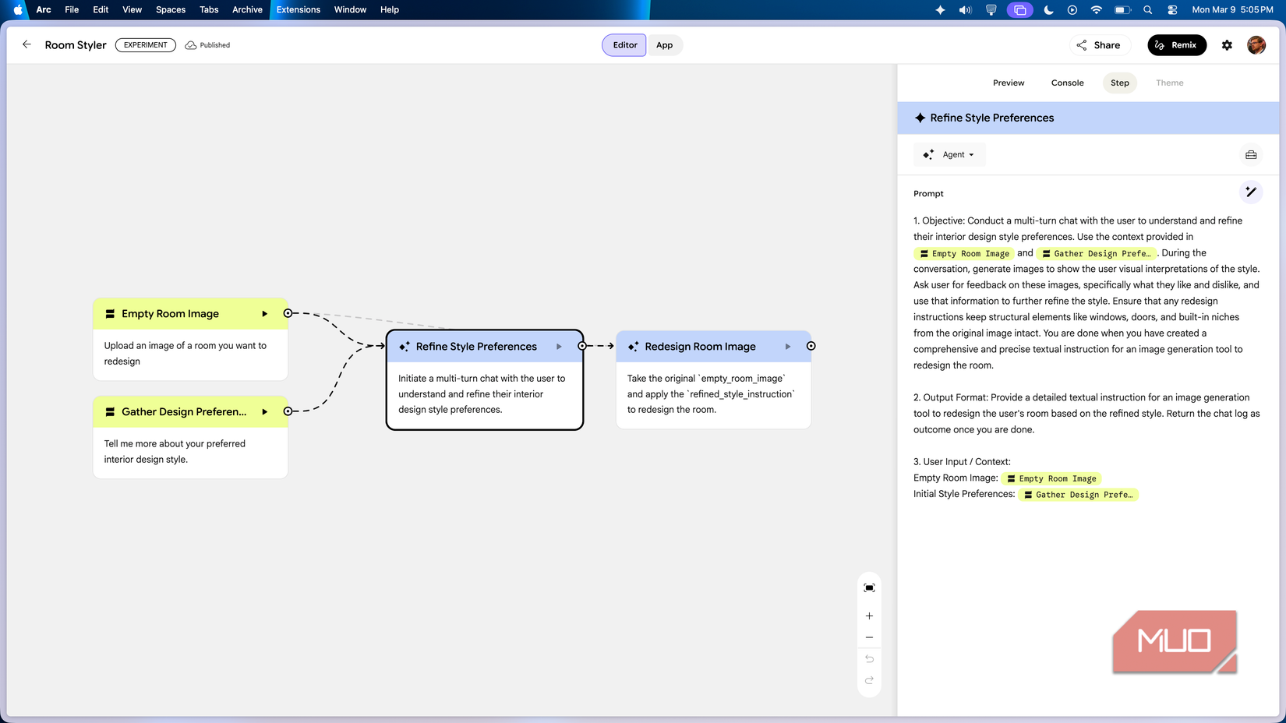Screen dimensions: 1286x723
Task: Click the Remix button
Action: 1177,45
